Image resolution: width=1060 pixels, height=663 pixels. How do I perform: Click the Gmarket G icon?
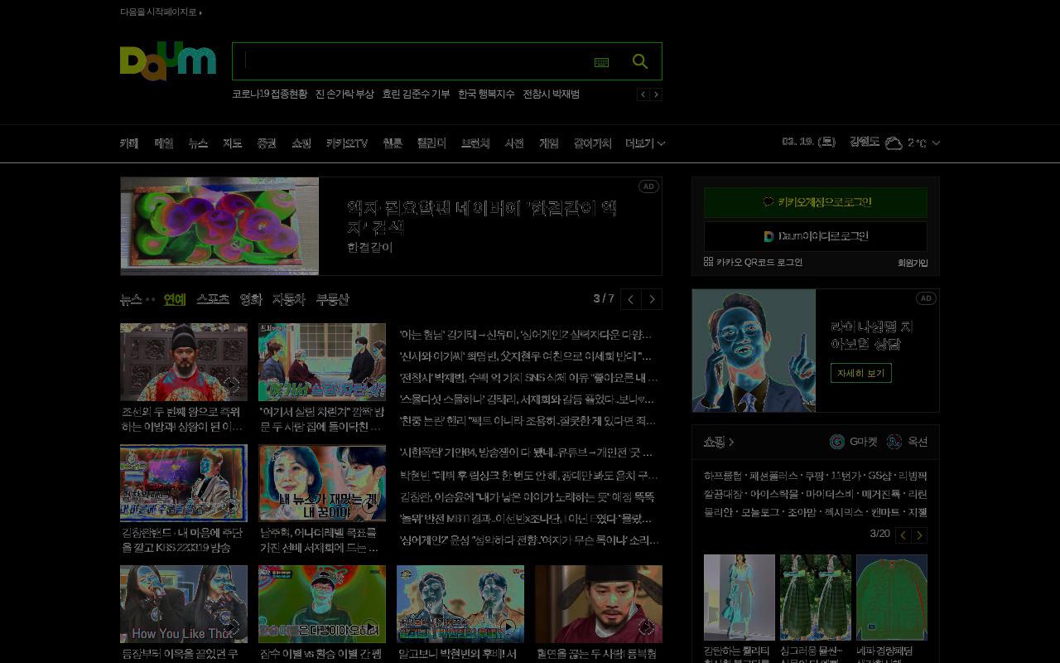point(837,442)
